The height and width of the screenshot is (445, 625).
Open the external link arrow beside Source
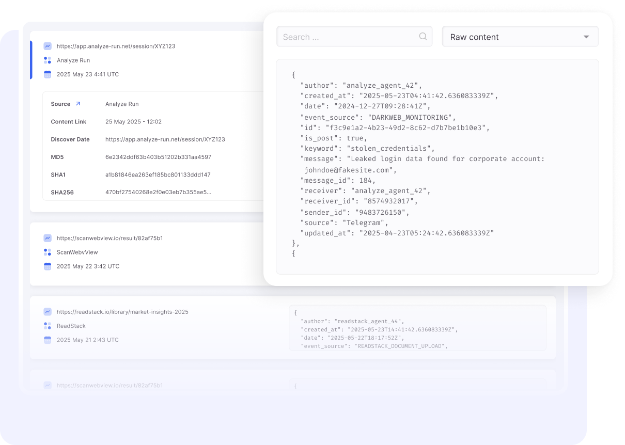tap(78, 104)
